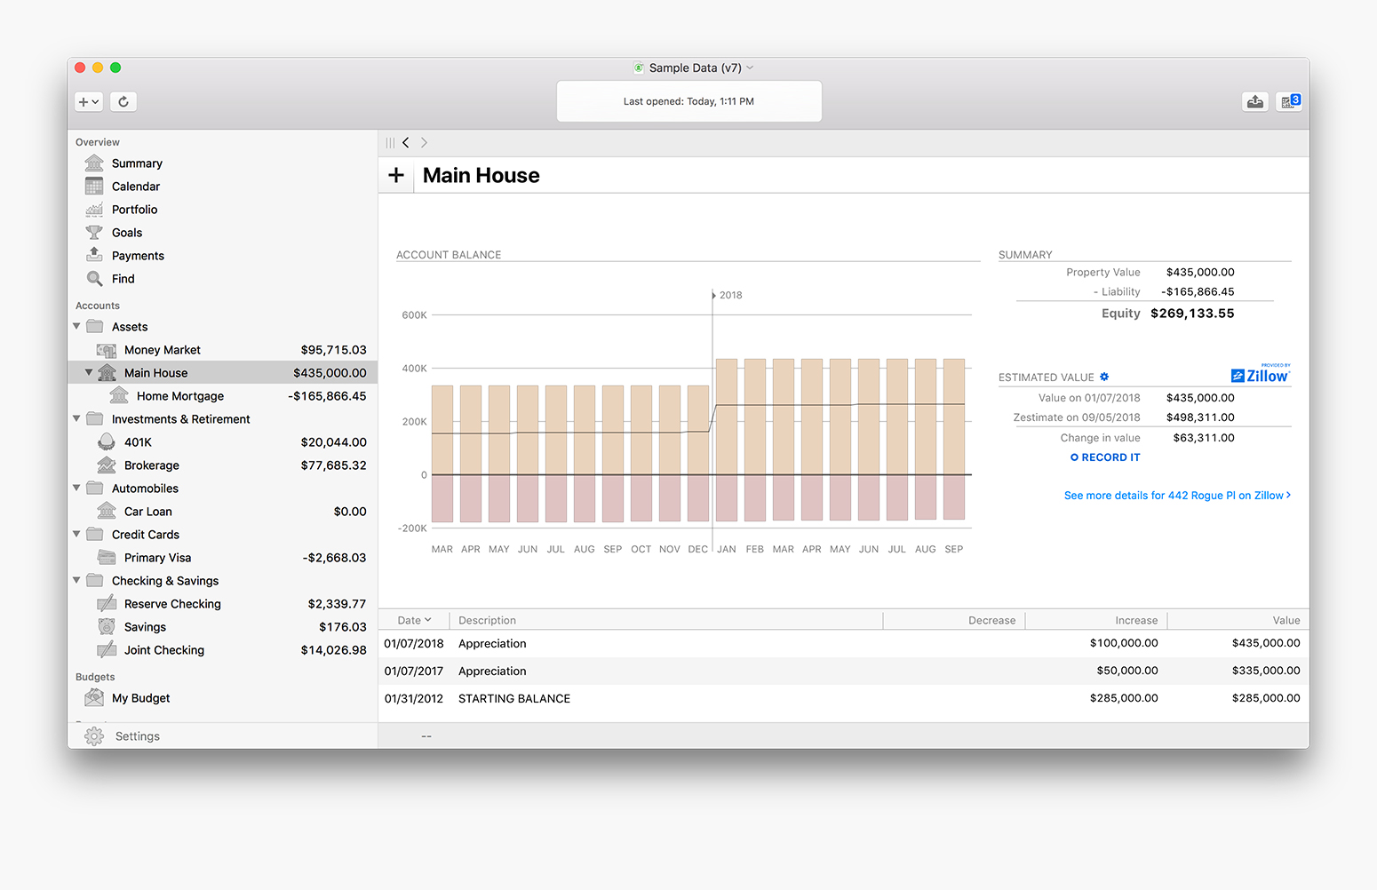Open the Portfolio chart icon
Screen dimensions: 1377x890
tap(94, 210)
